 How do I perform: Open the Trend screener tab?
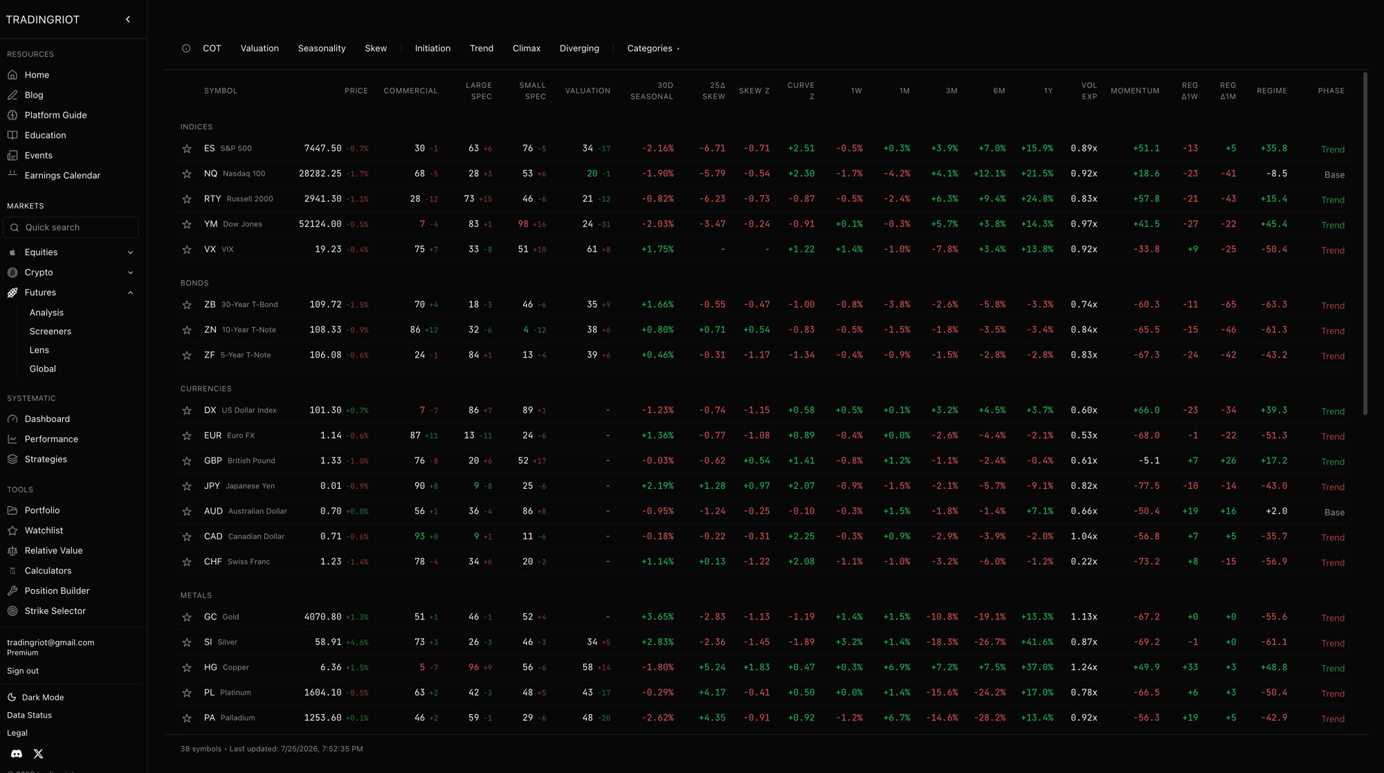[482, 48]
